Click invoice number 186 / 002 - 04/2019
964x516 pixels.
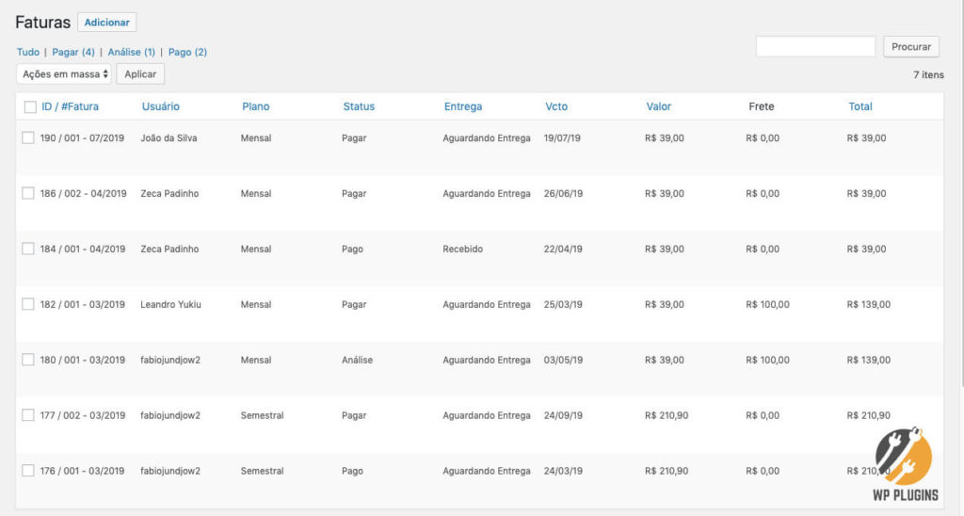click(x=83, y=193)
